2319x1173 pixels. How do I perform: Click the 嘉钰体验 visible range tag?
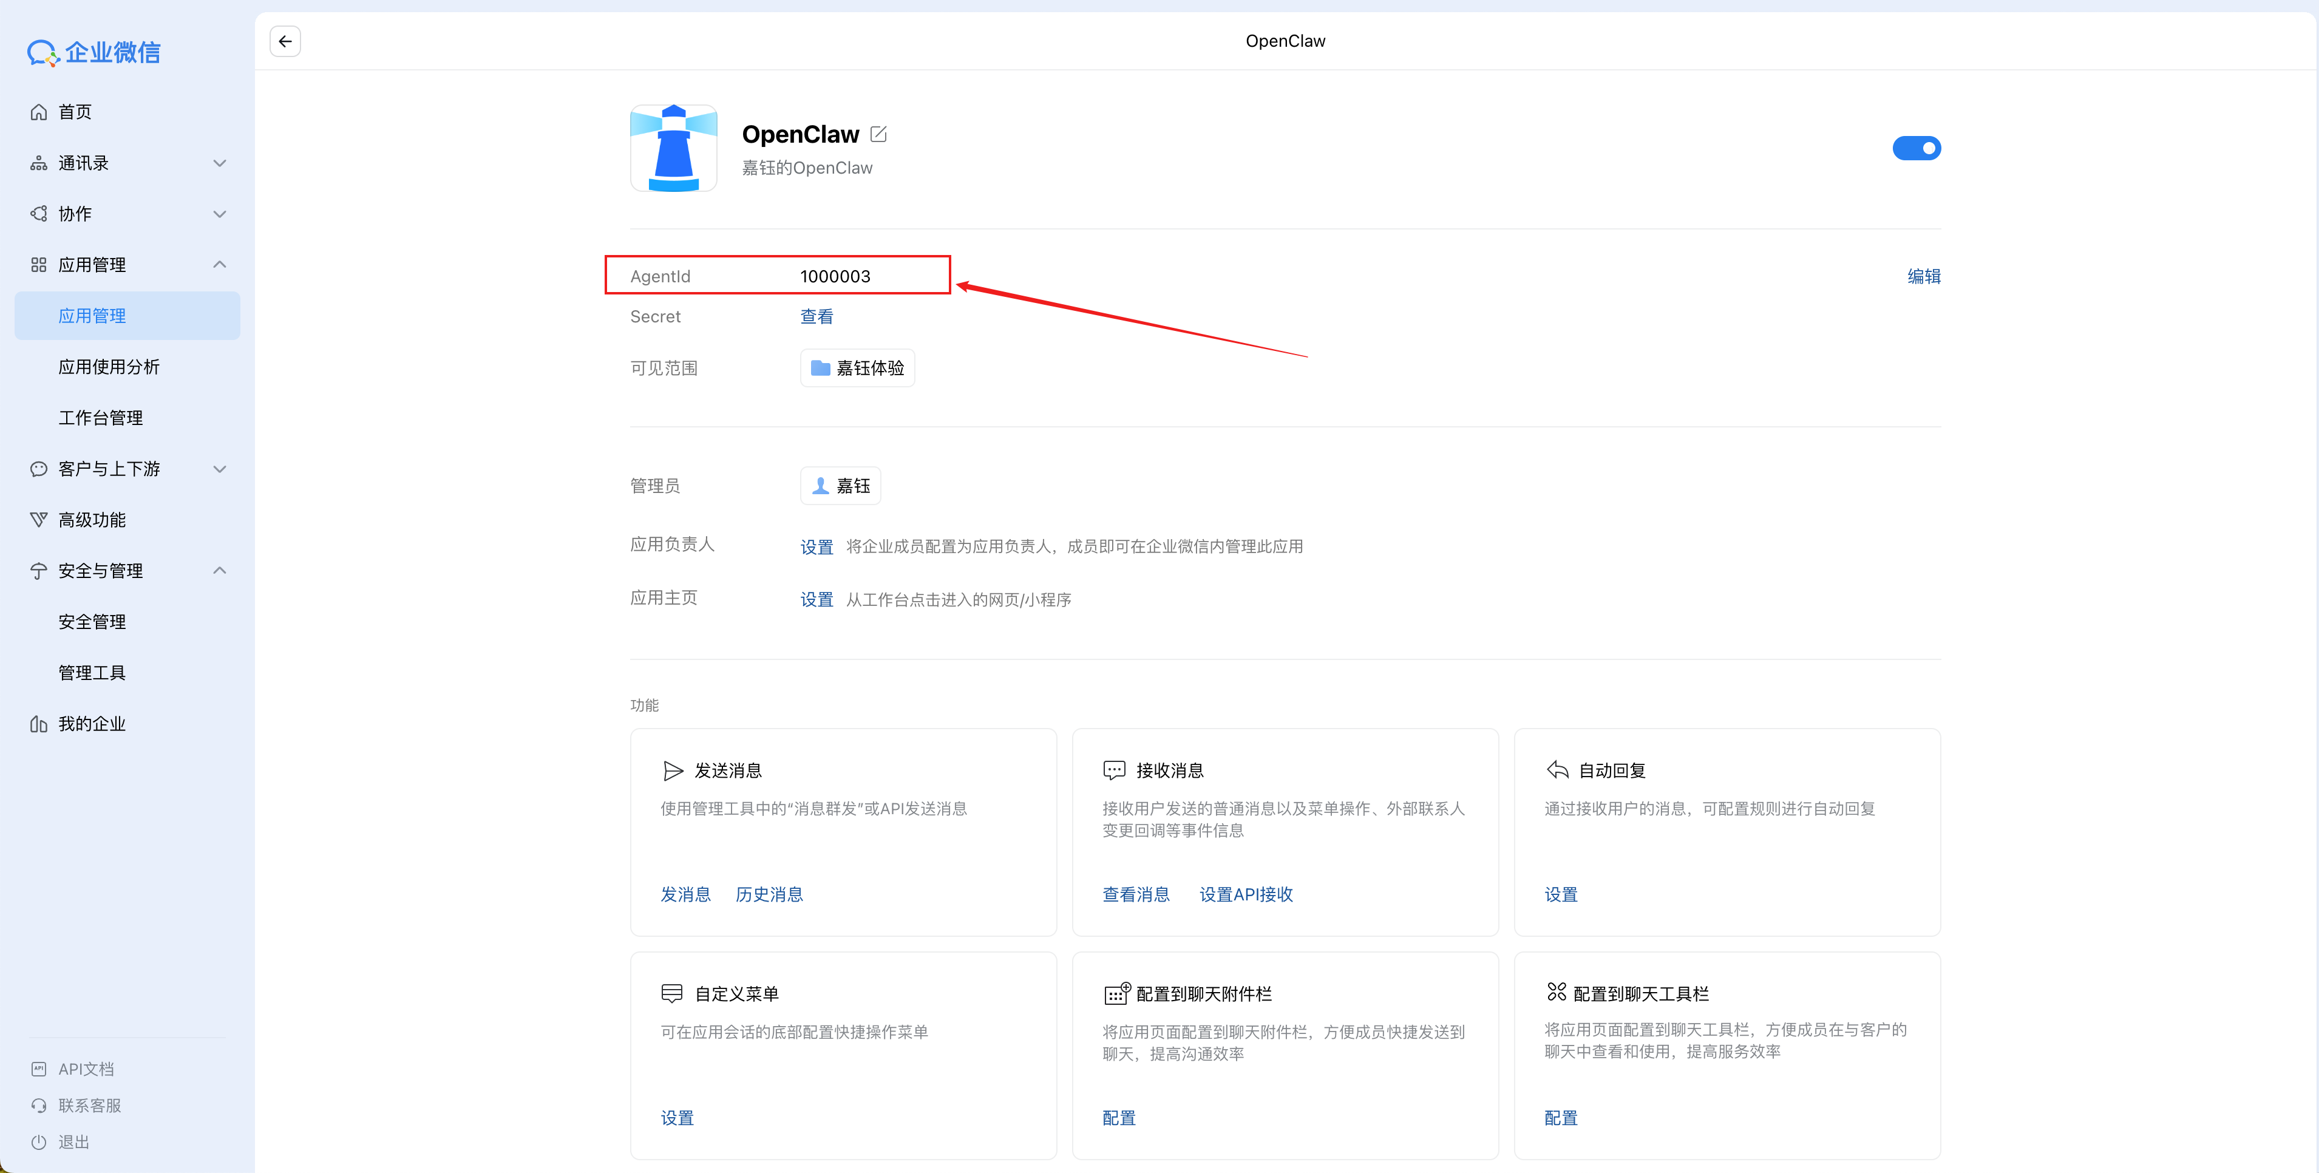pos(857,368)
